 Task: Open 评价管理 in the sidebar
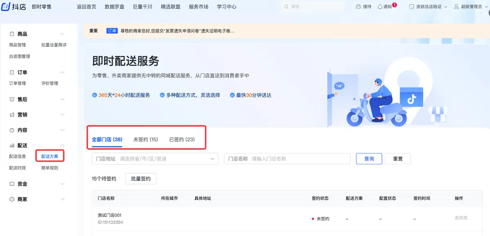point(50,84)
